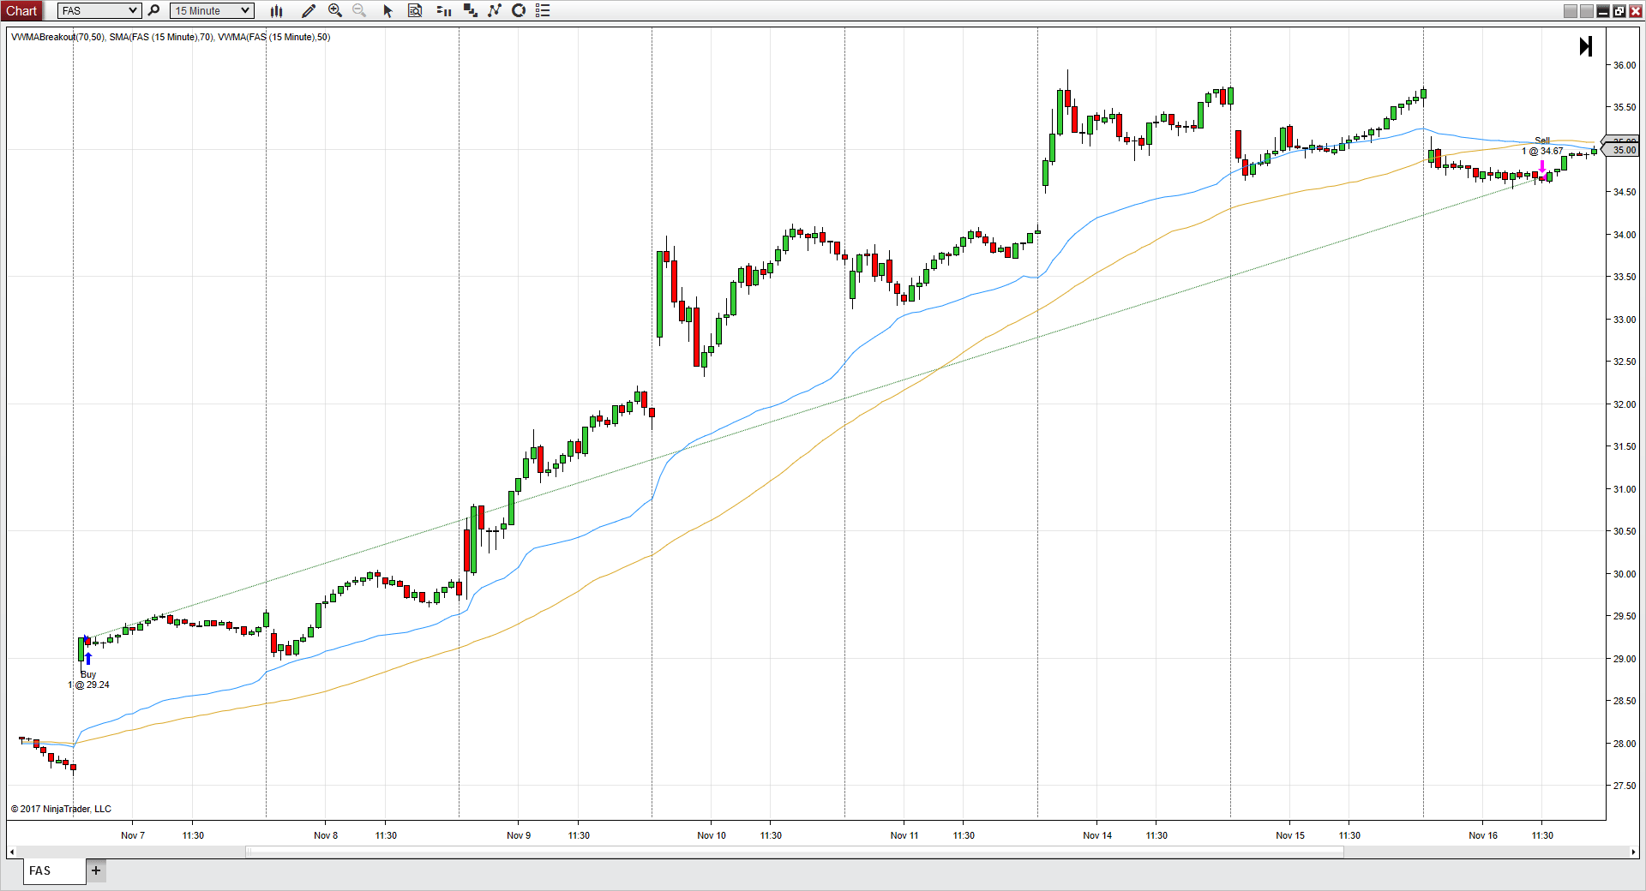
Task: Click the 36.00 price axis label
Action: coord(1624,65)
